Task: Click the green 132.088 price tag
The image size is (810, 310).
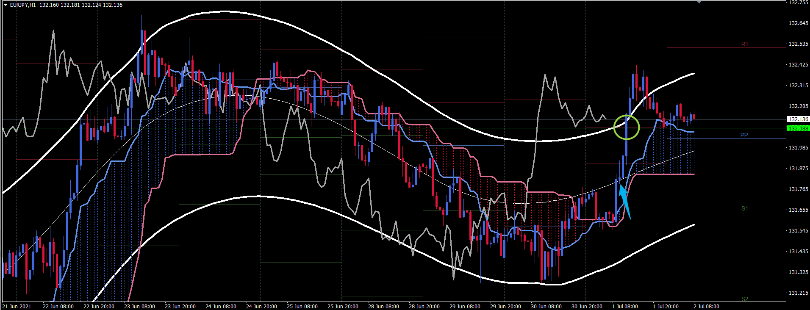Action: (x=798, y=128)
